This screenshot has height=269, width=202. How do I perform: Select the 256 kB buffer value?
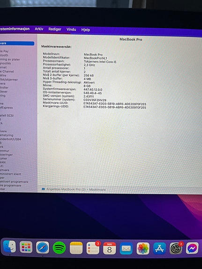coord(89,75)
